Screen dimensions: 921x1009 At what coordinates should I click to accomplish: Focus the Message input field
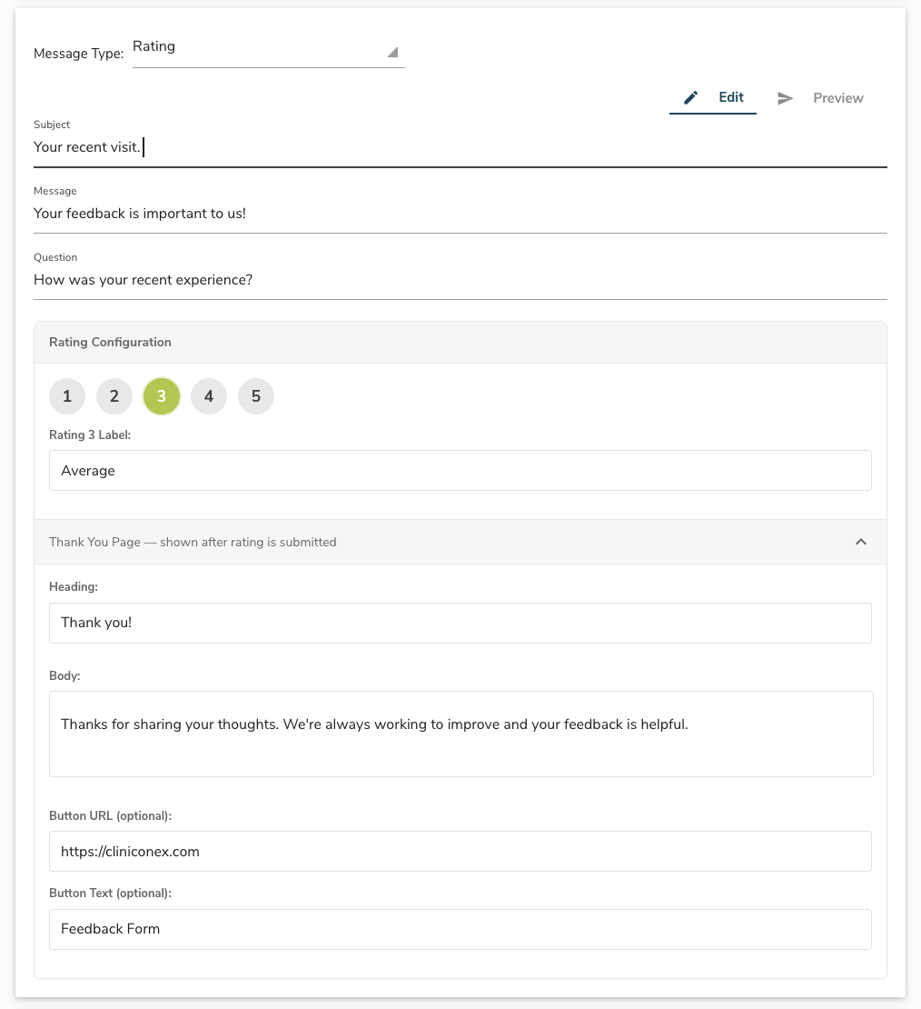[x=460, y=214]
